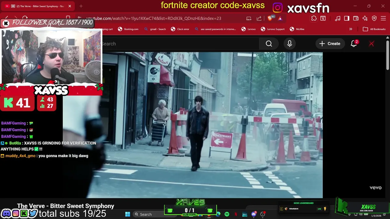The height and width of the screenshot is (219, 390).
Task: Open Discord from the taskbar
Action: (254, 214)
